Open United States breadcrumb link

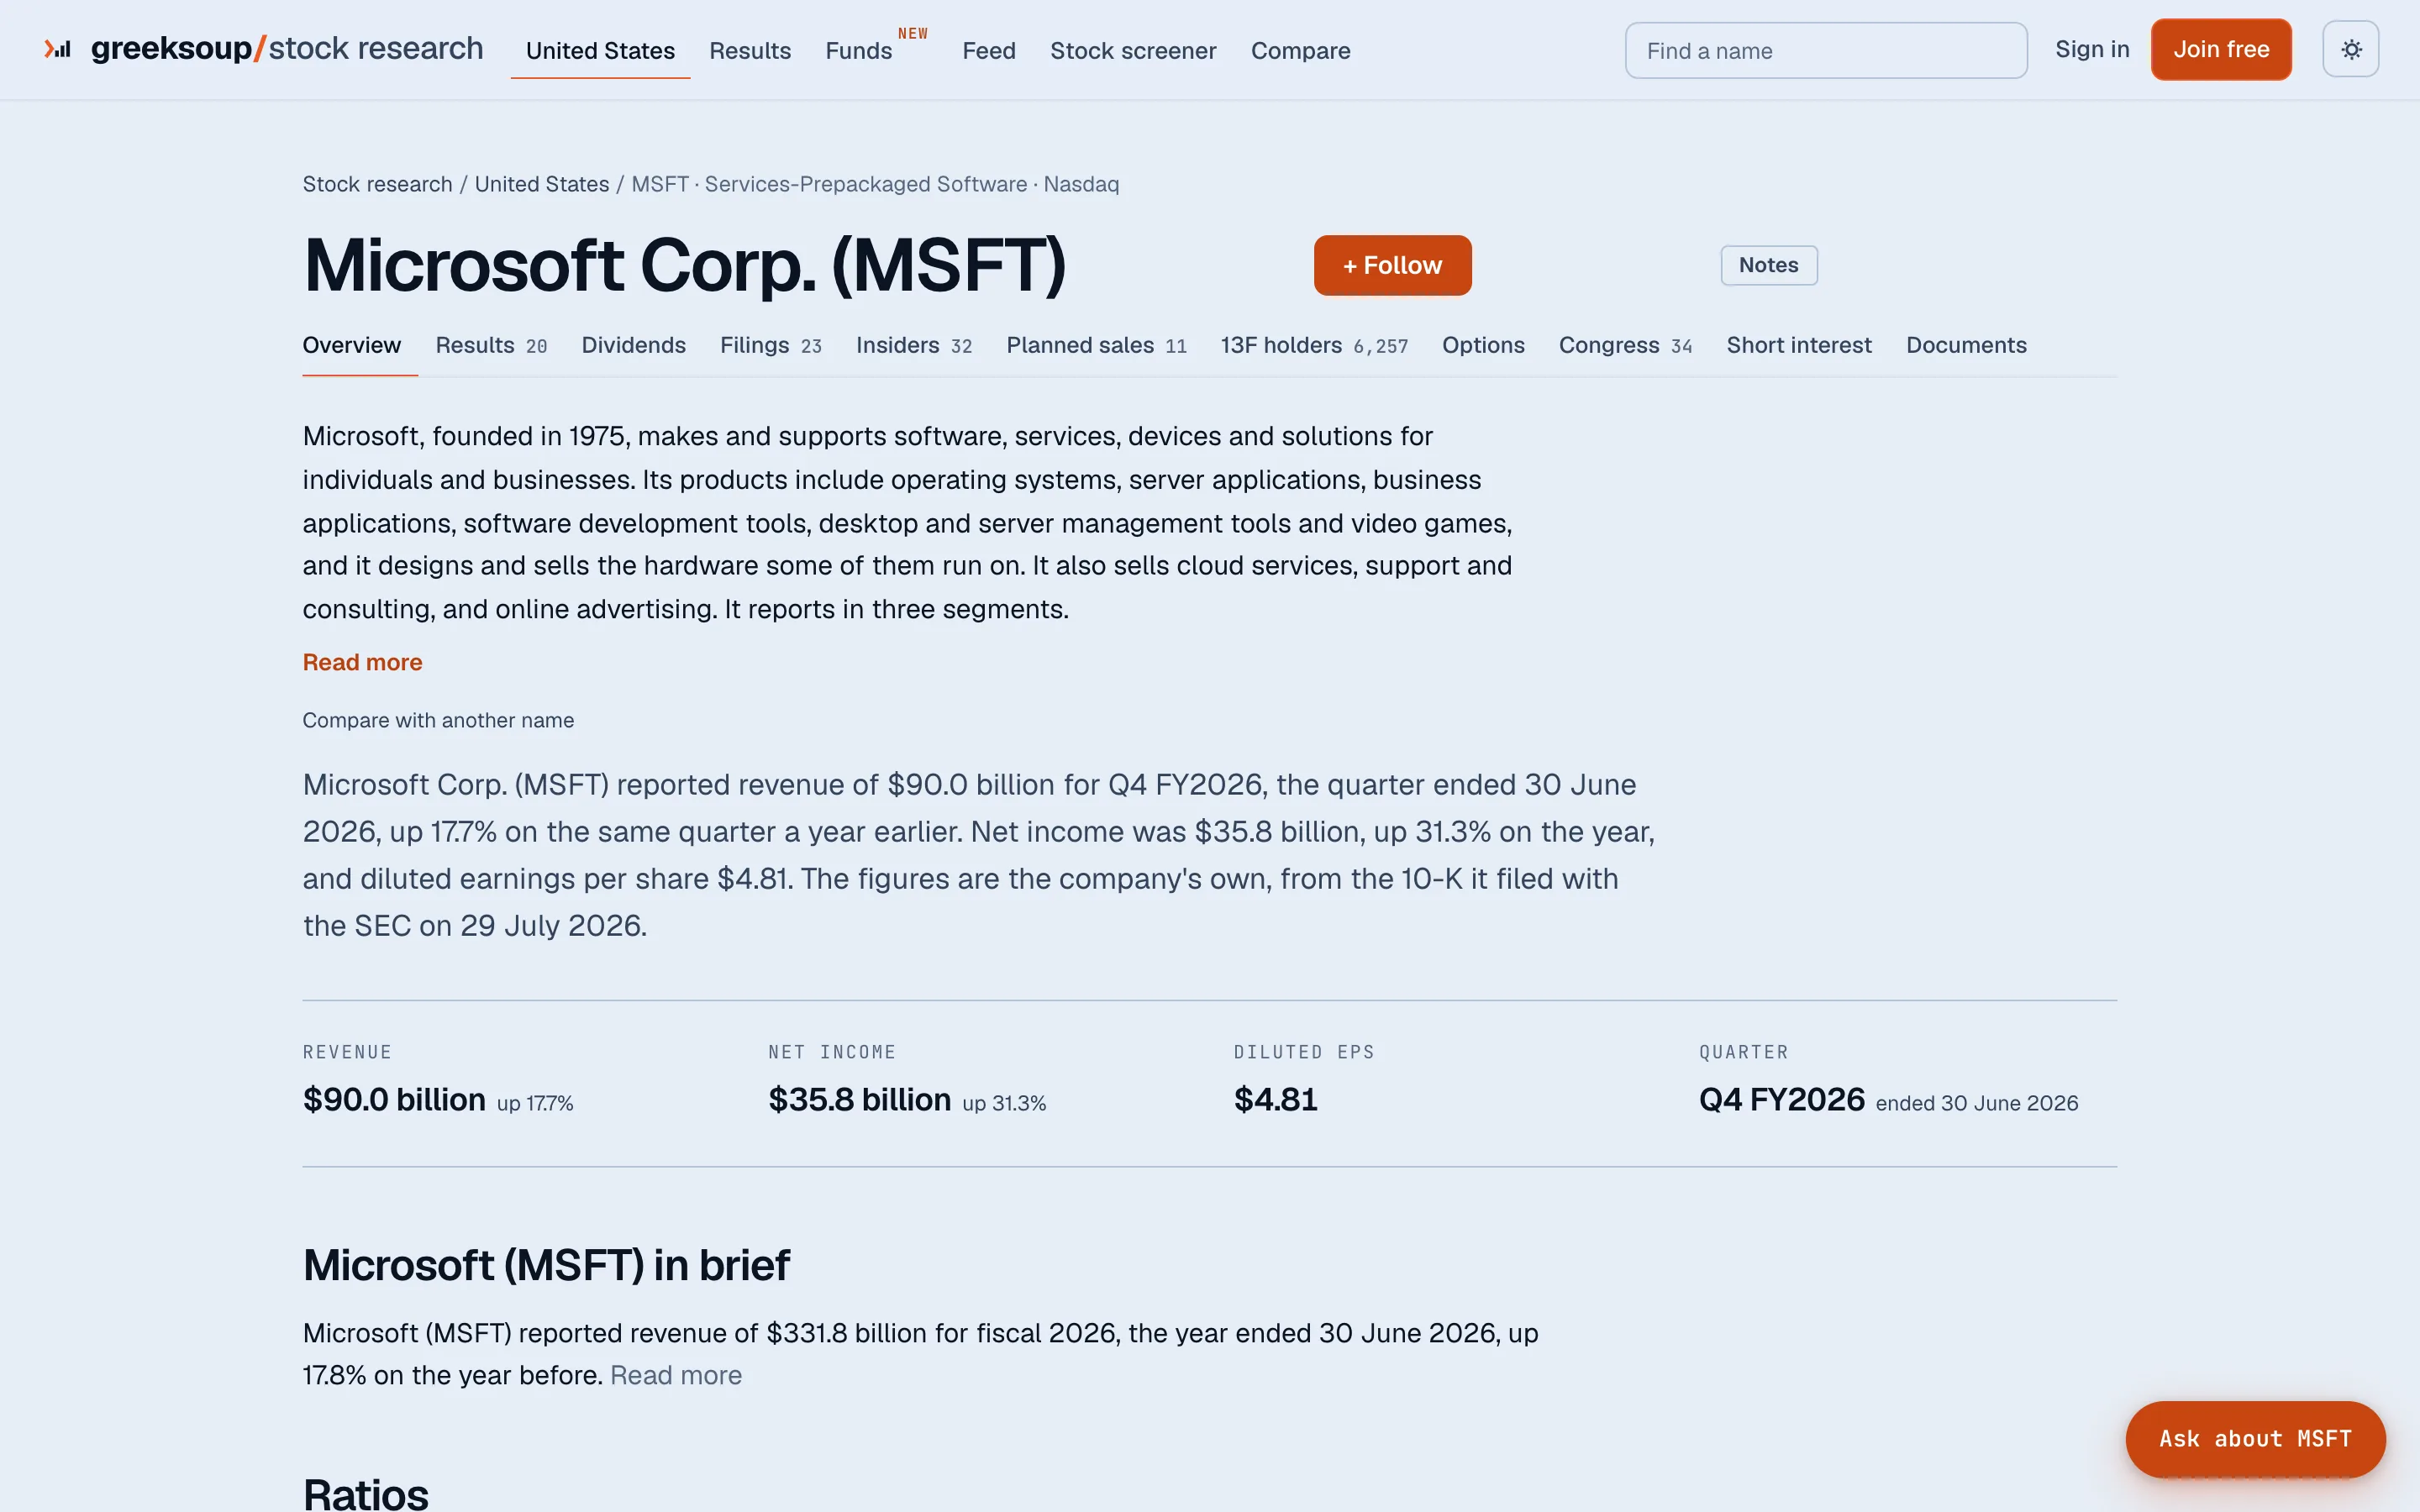click(542, 184)
